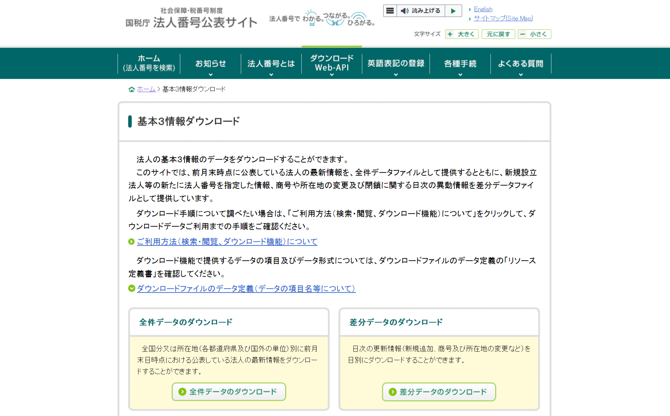Screen dimensions: 670x416
Task: Open the 各種手続 navigation menu
Action: [x=460, y=63]
